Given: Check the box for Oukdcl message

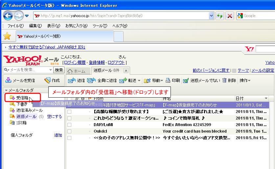Looking at the screenshot, I should click(69, 131).
